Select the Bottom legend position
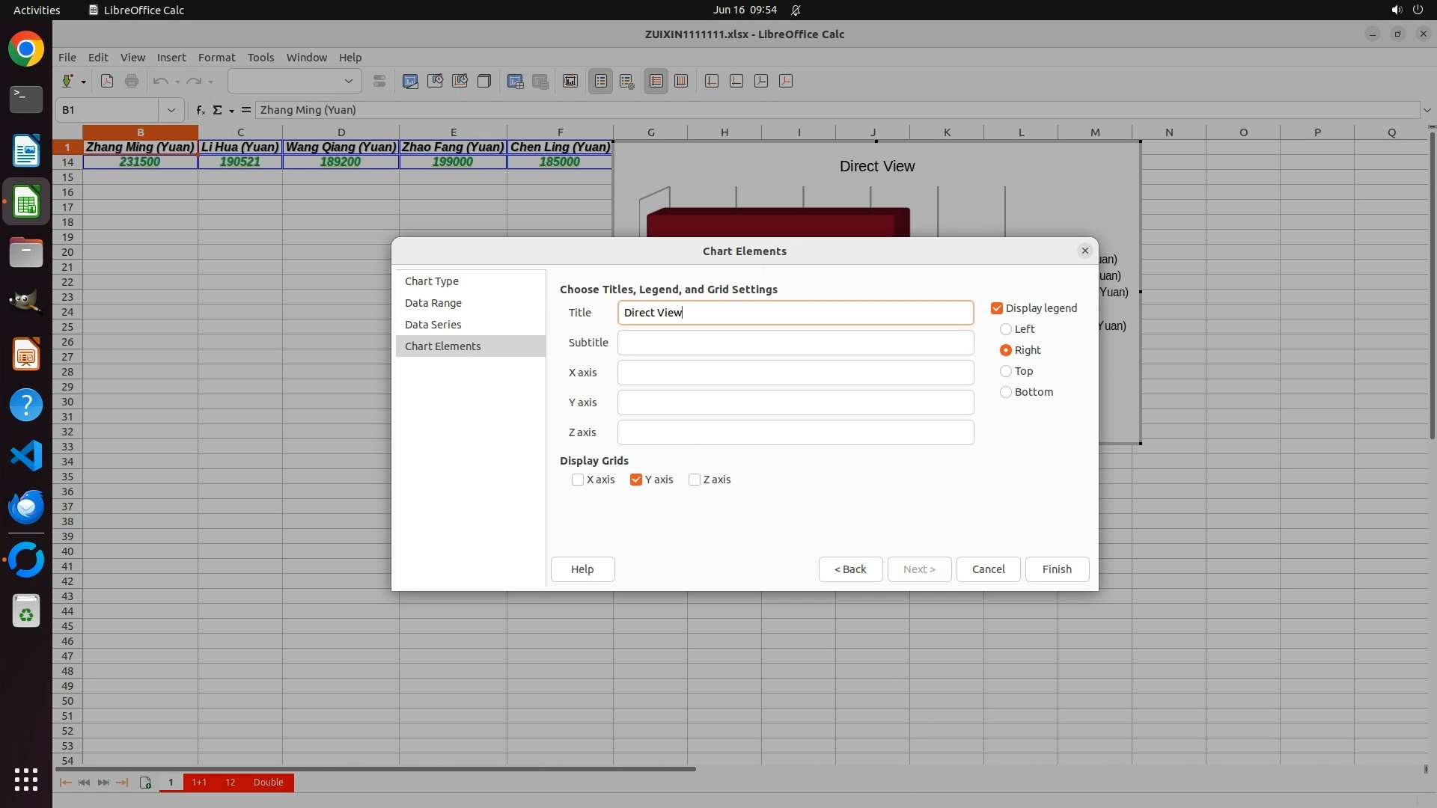This screenshot has width=1437, height=808. coord(1006,392)
